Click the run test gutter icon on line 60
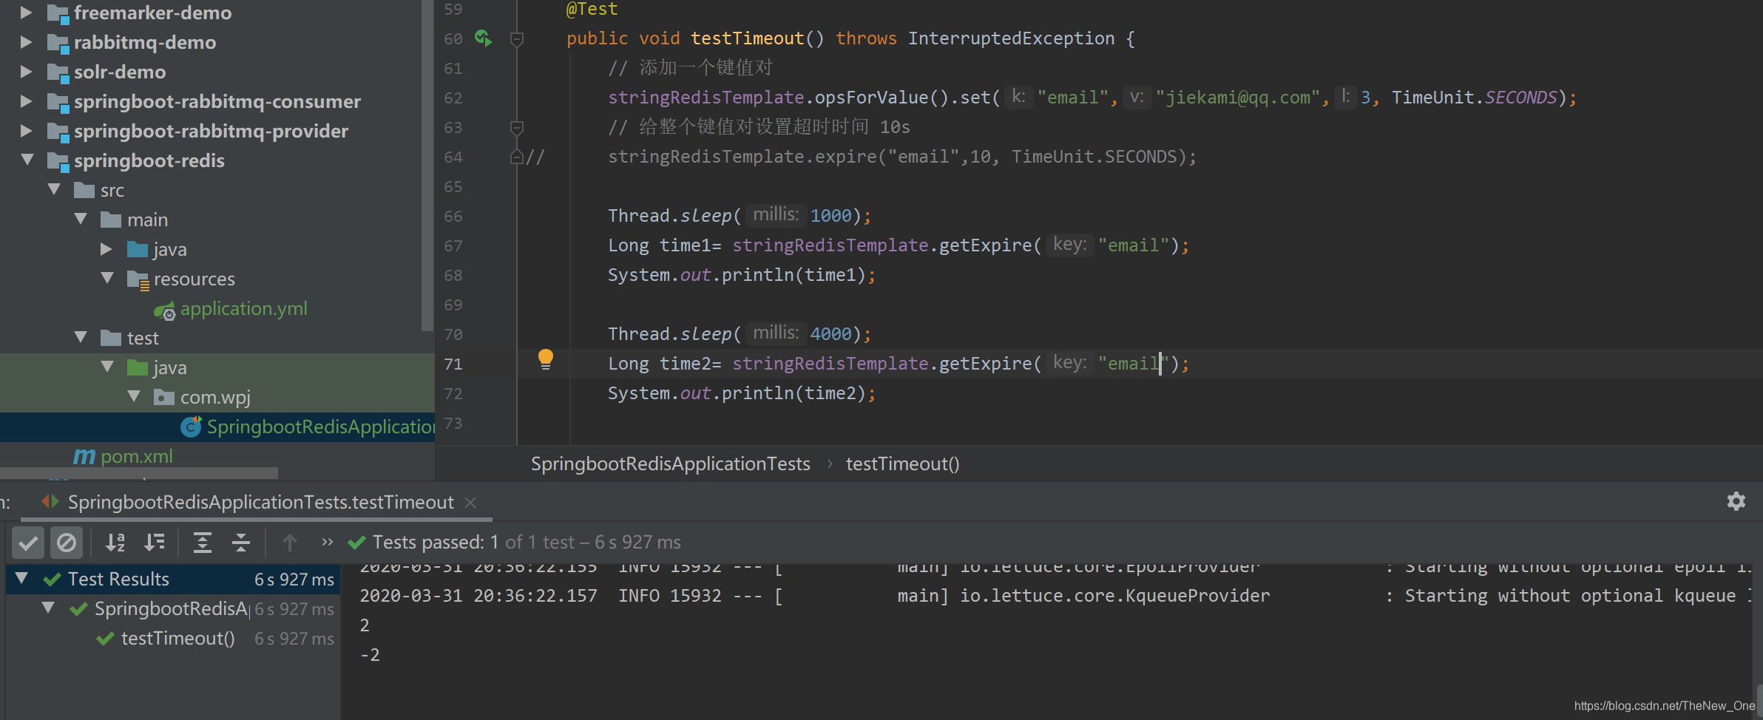Screen dimensions: 1763x720 coord(483,38)
